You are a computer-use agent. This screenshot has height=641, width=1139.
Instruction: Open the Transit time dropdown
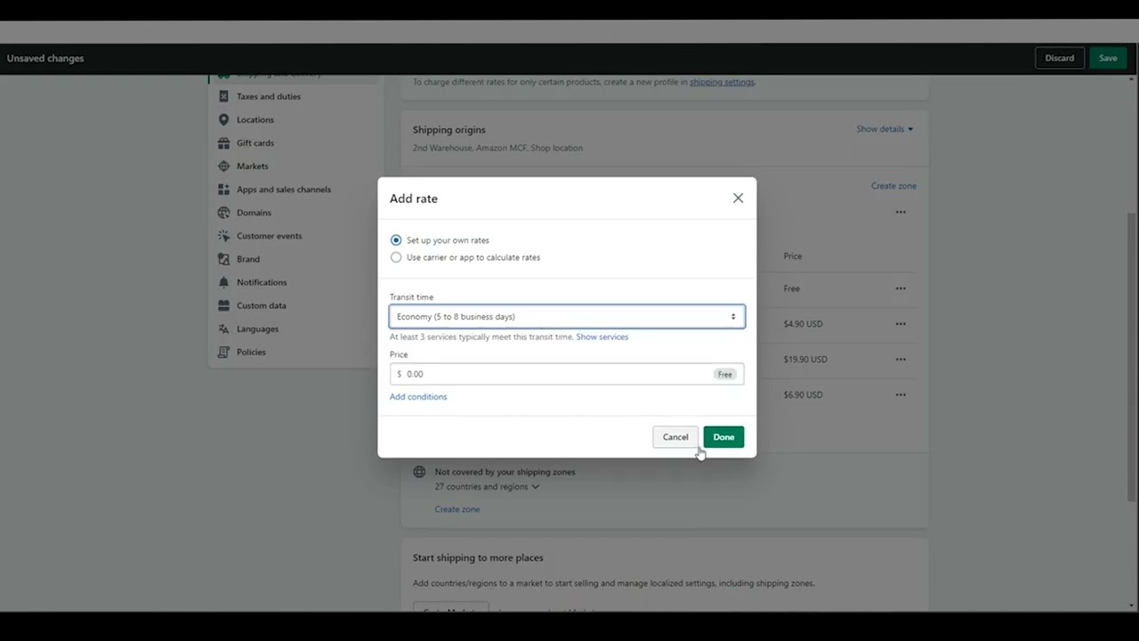pos(567,317)
